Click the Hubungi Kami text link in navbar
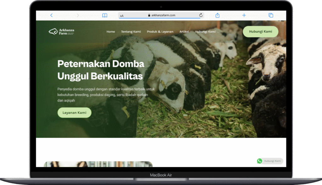The width and height of the screenshot is (322, 185). 205,32
